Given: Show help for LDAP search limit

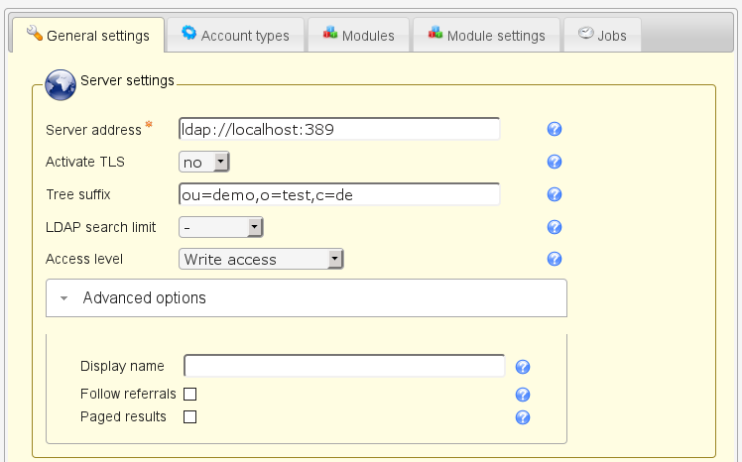Looking at the screenshot, I should click(555, 227).
